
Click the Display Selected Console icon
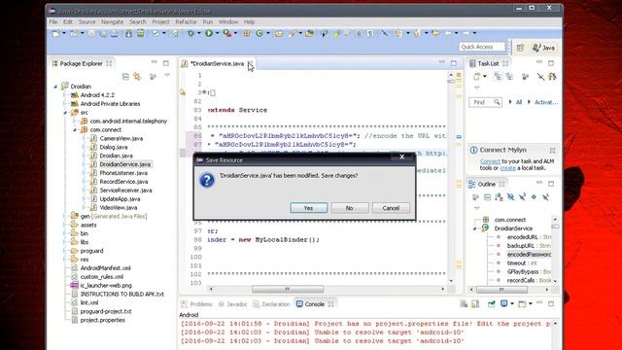[504, 304]
